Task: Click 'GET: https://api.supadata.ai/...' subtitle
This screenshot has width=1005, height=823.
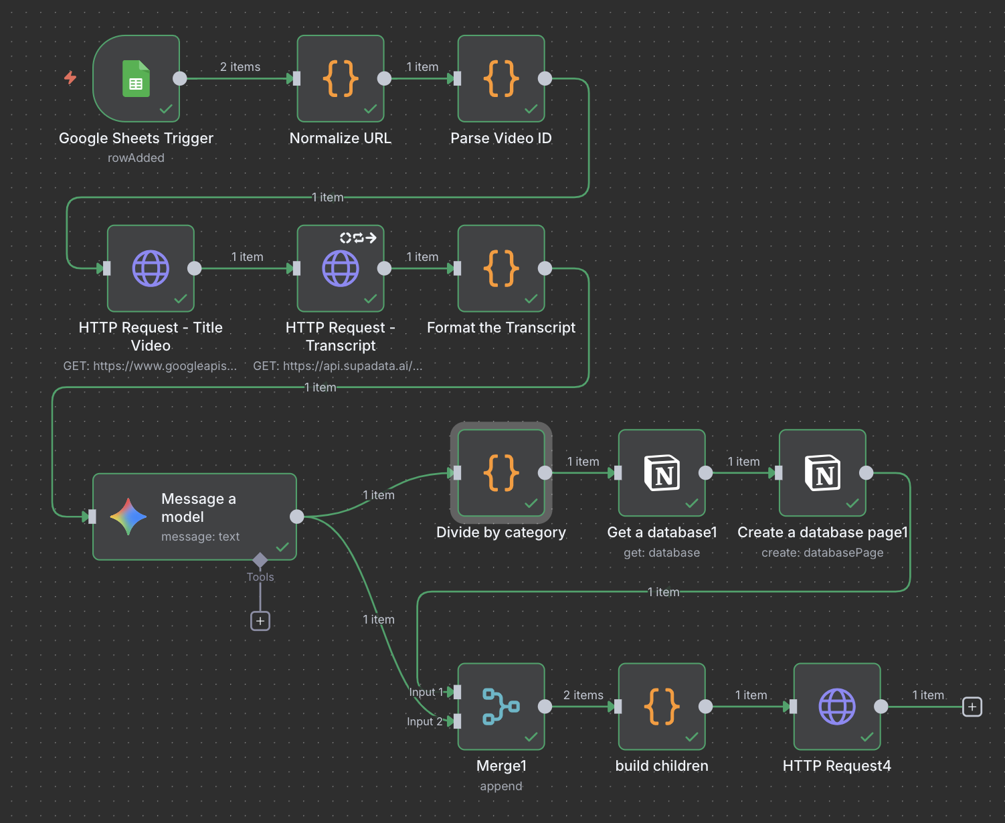Action: [x=338, y=366]
